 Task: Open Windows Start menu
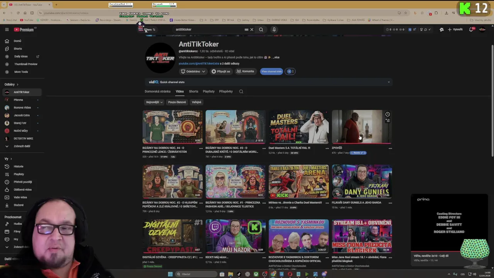[x=170, y=274]
